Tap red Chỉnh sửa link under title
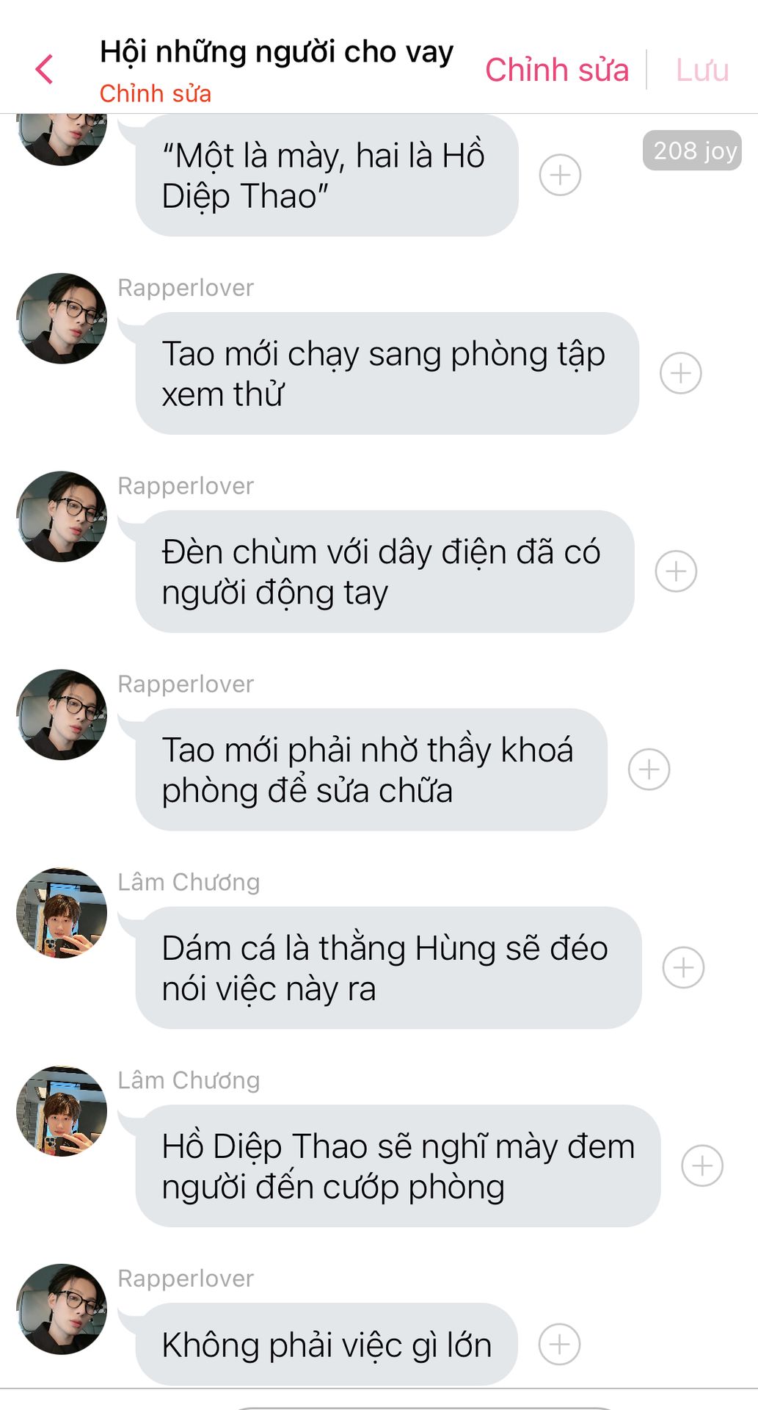758x1410 pixels. 156,94
